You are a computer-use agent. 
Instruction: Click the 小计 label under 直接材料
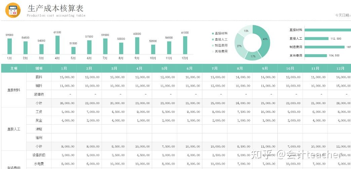tap(39, 103)
